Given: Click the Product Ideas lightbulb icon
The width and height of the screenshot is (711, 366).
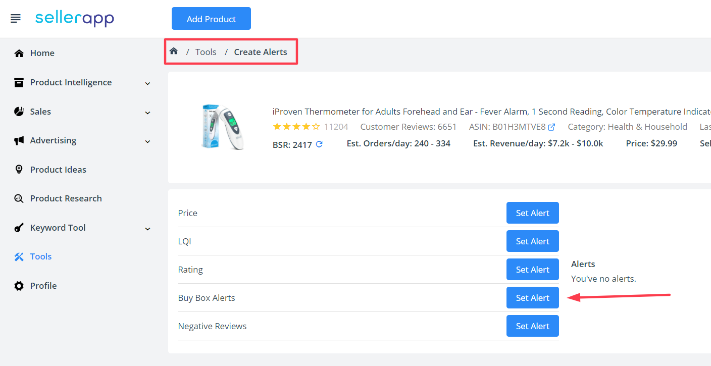Looking at the screenshot, I should (19, 170).
